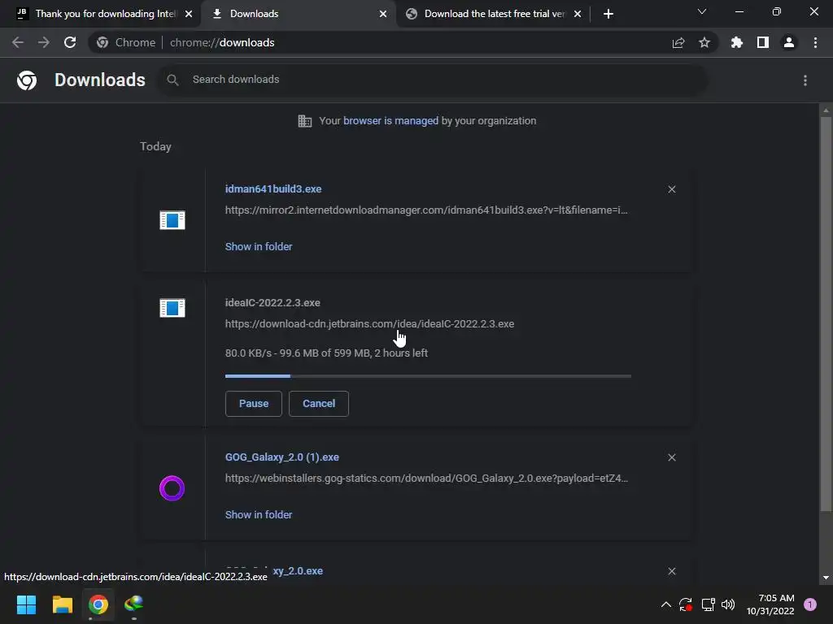Click the organization building icon

tap(304, 121)
